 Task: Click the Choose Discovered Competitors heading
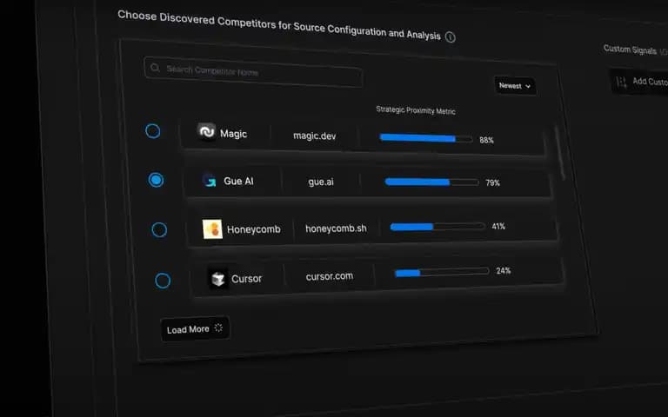279,24
